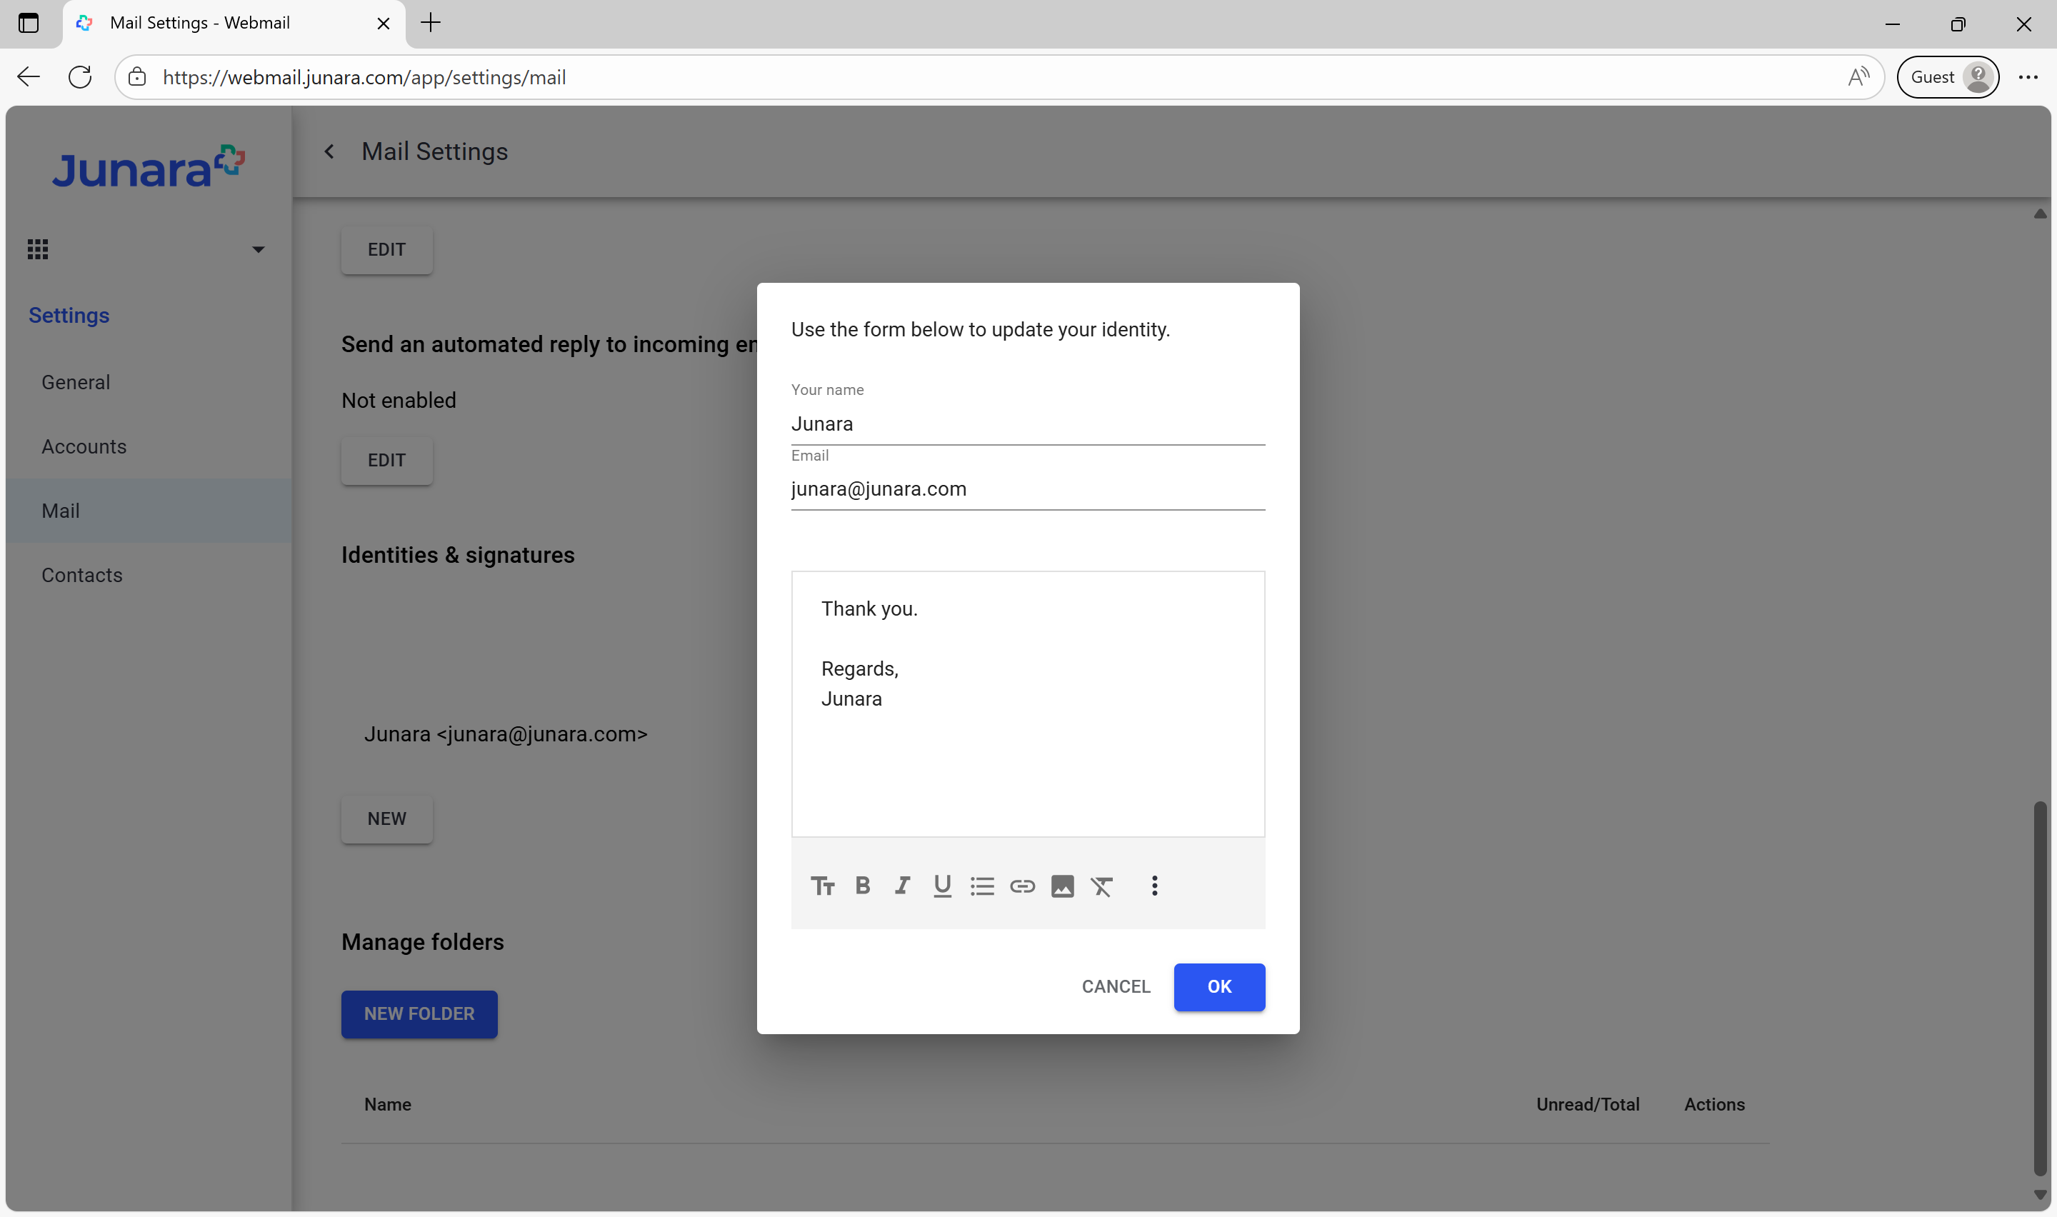Open the apps grid icon
The width and height of the screenshot is (2057, 1217).
[38, 249]
